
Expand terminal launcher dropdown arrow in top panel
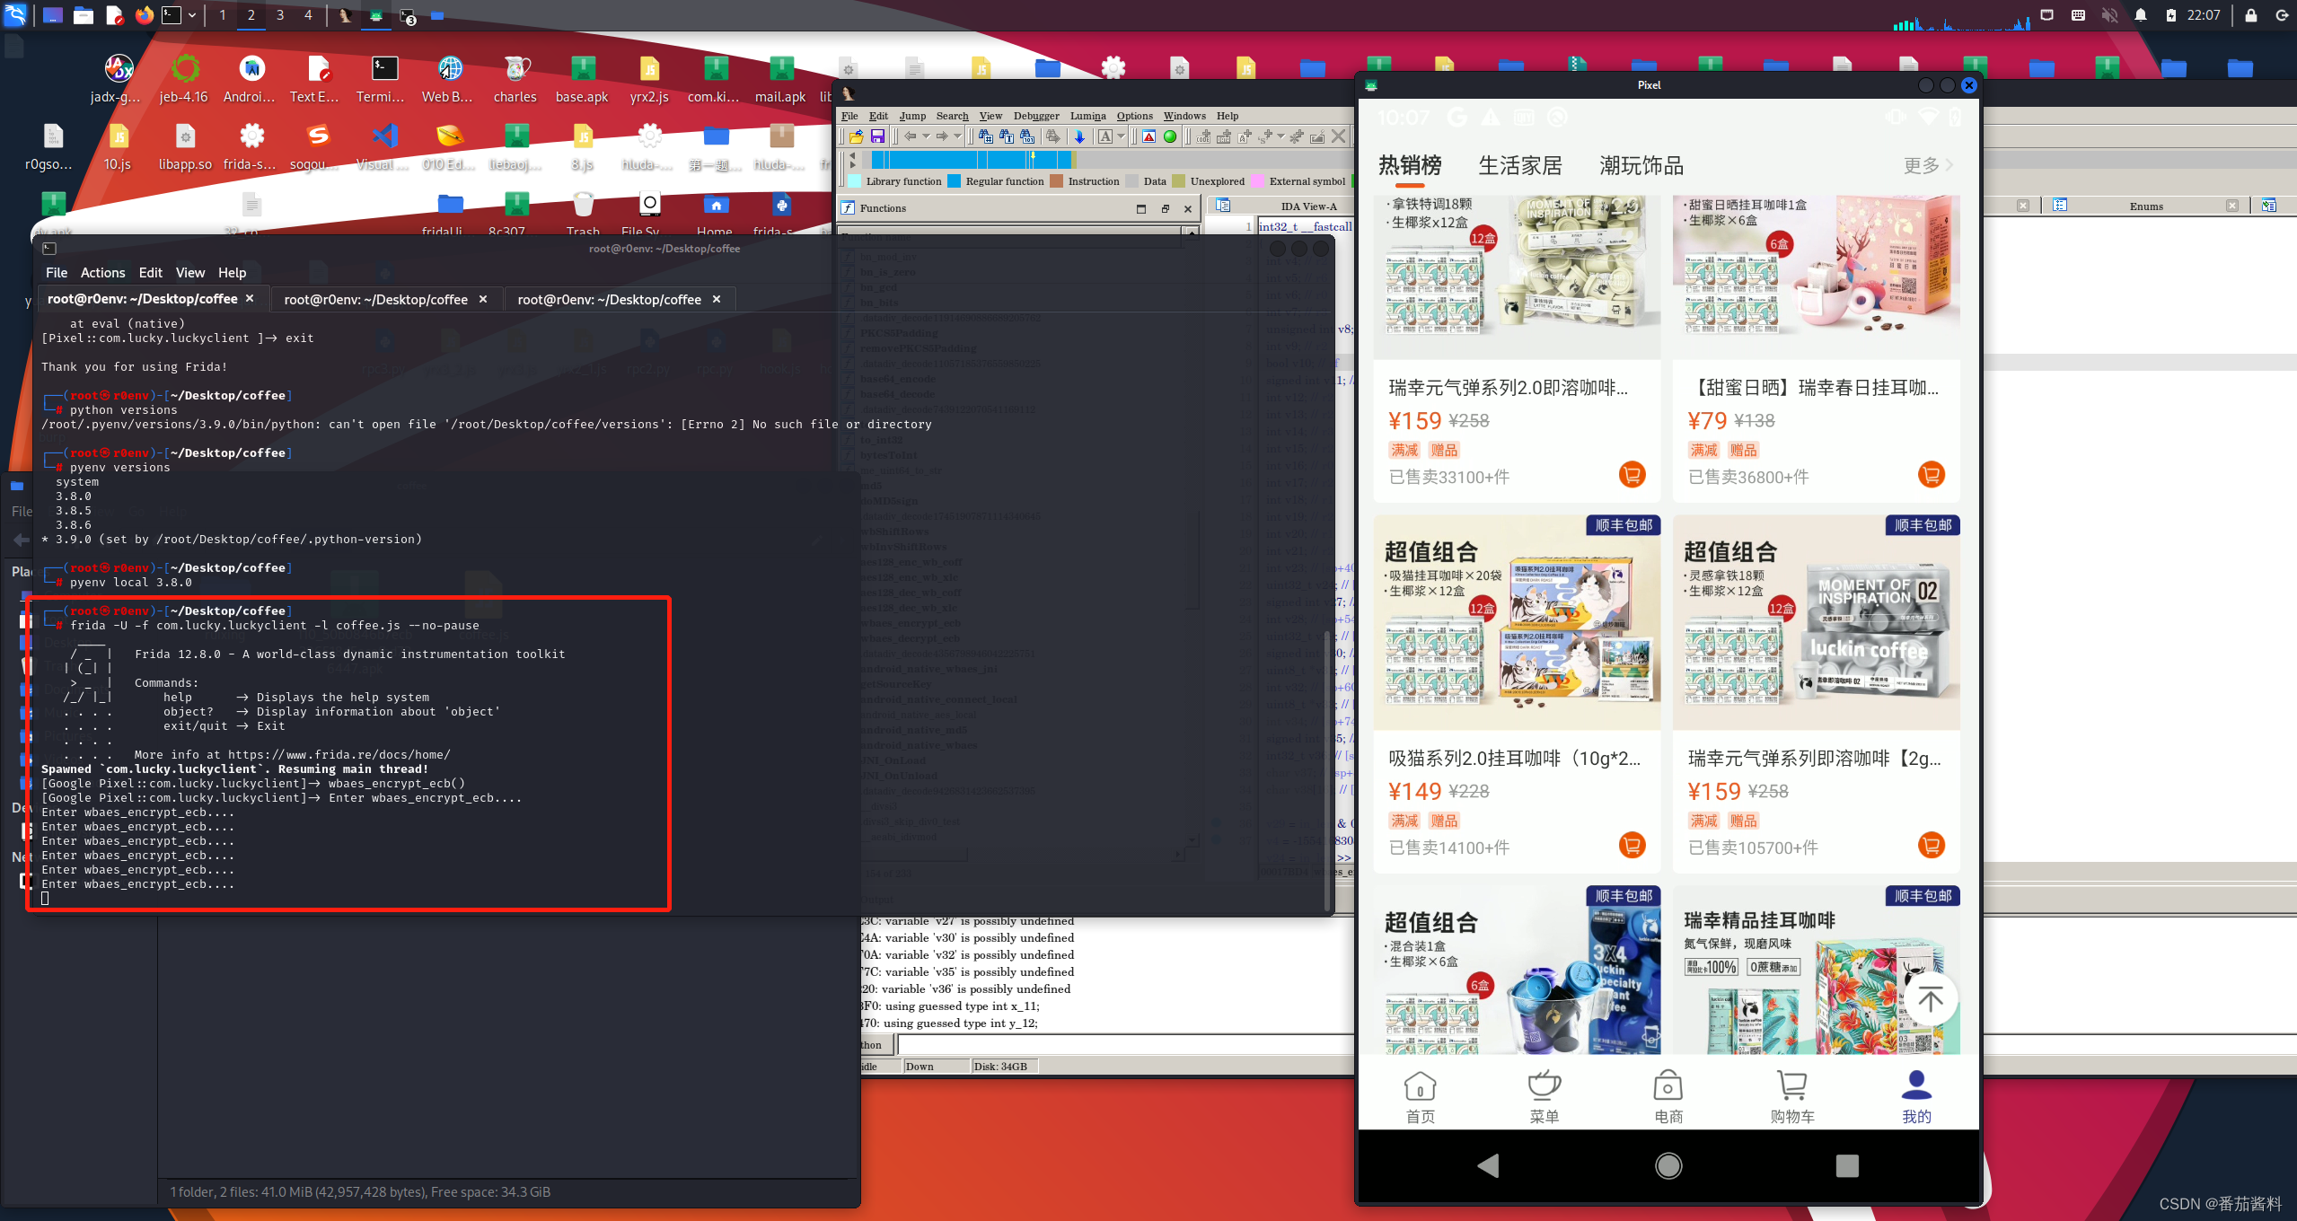192,15
